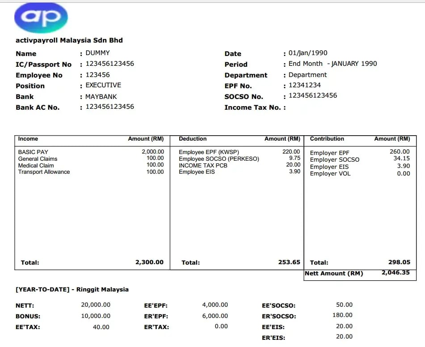Image resolution: width=425 pixels, height=347 pixels.
Task: Click the Transport Allowance row label
Action: pos(44,172)
